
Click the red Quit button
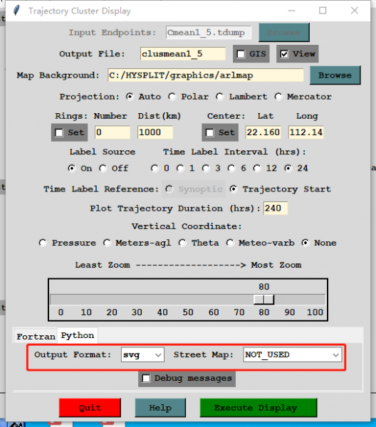tap(90, 408)
